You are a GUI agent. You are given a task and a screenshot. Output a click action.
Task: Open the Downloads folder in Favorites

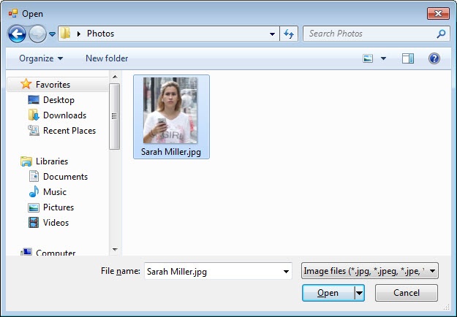point(34,115)
